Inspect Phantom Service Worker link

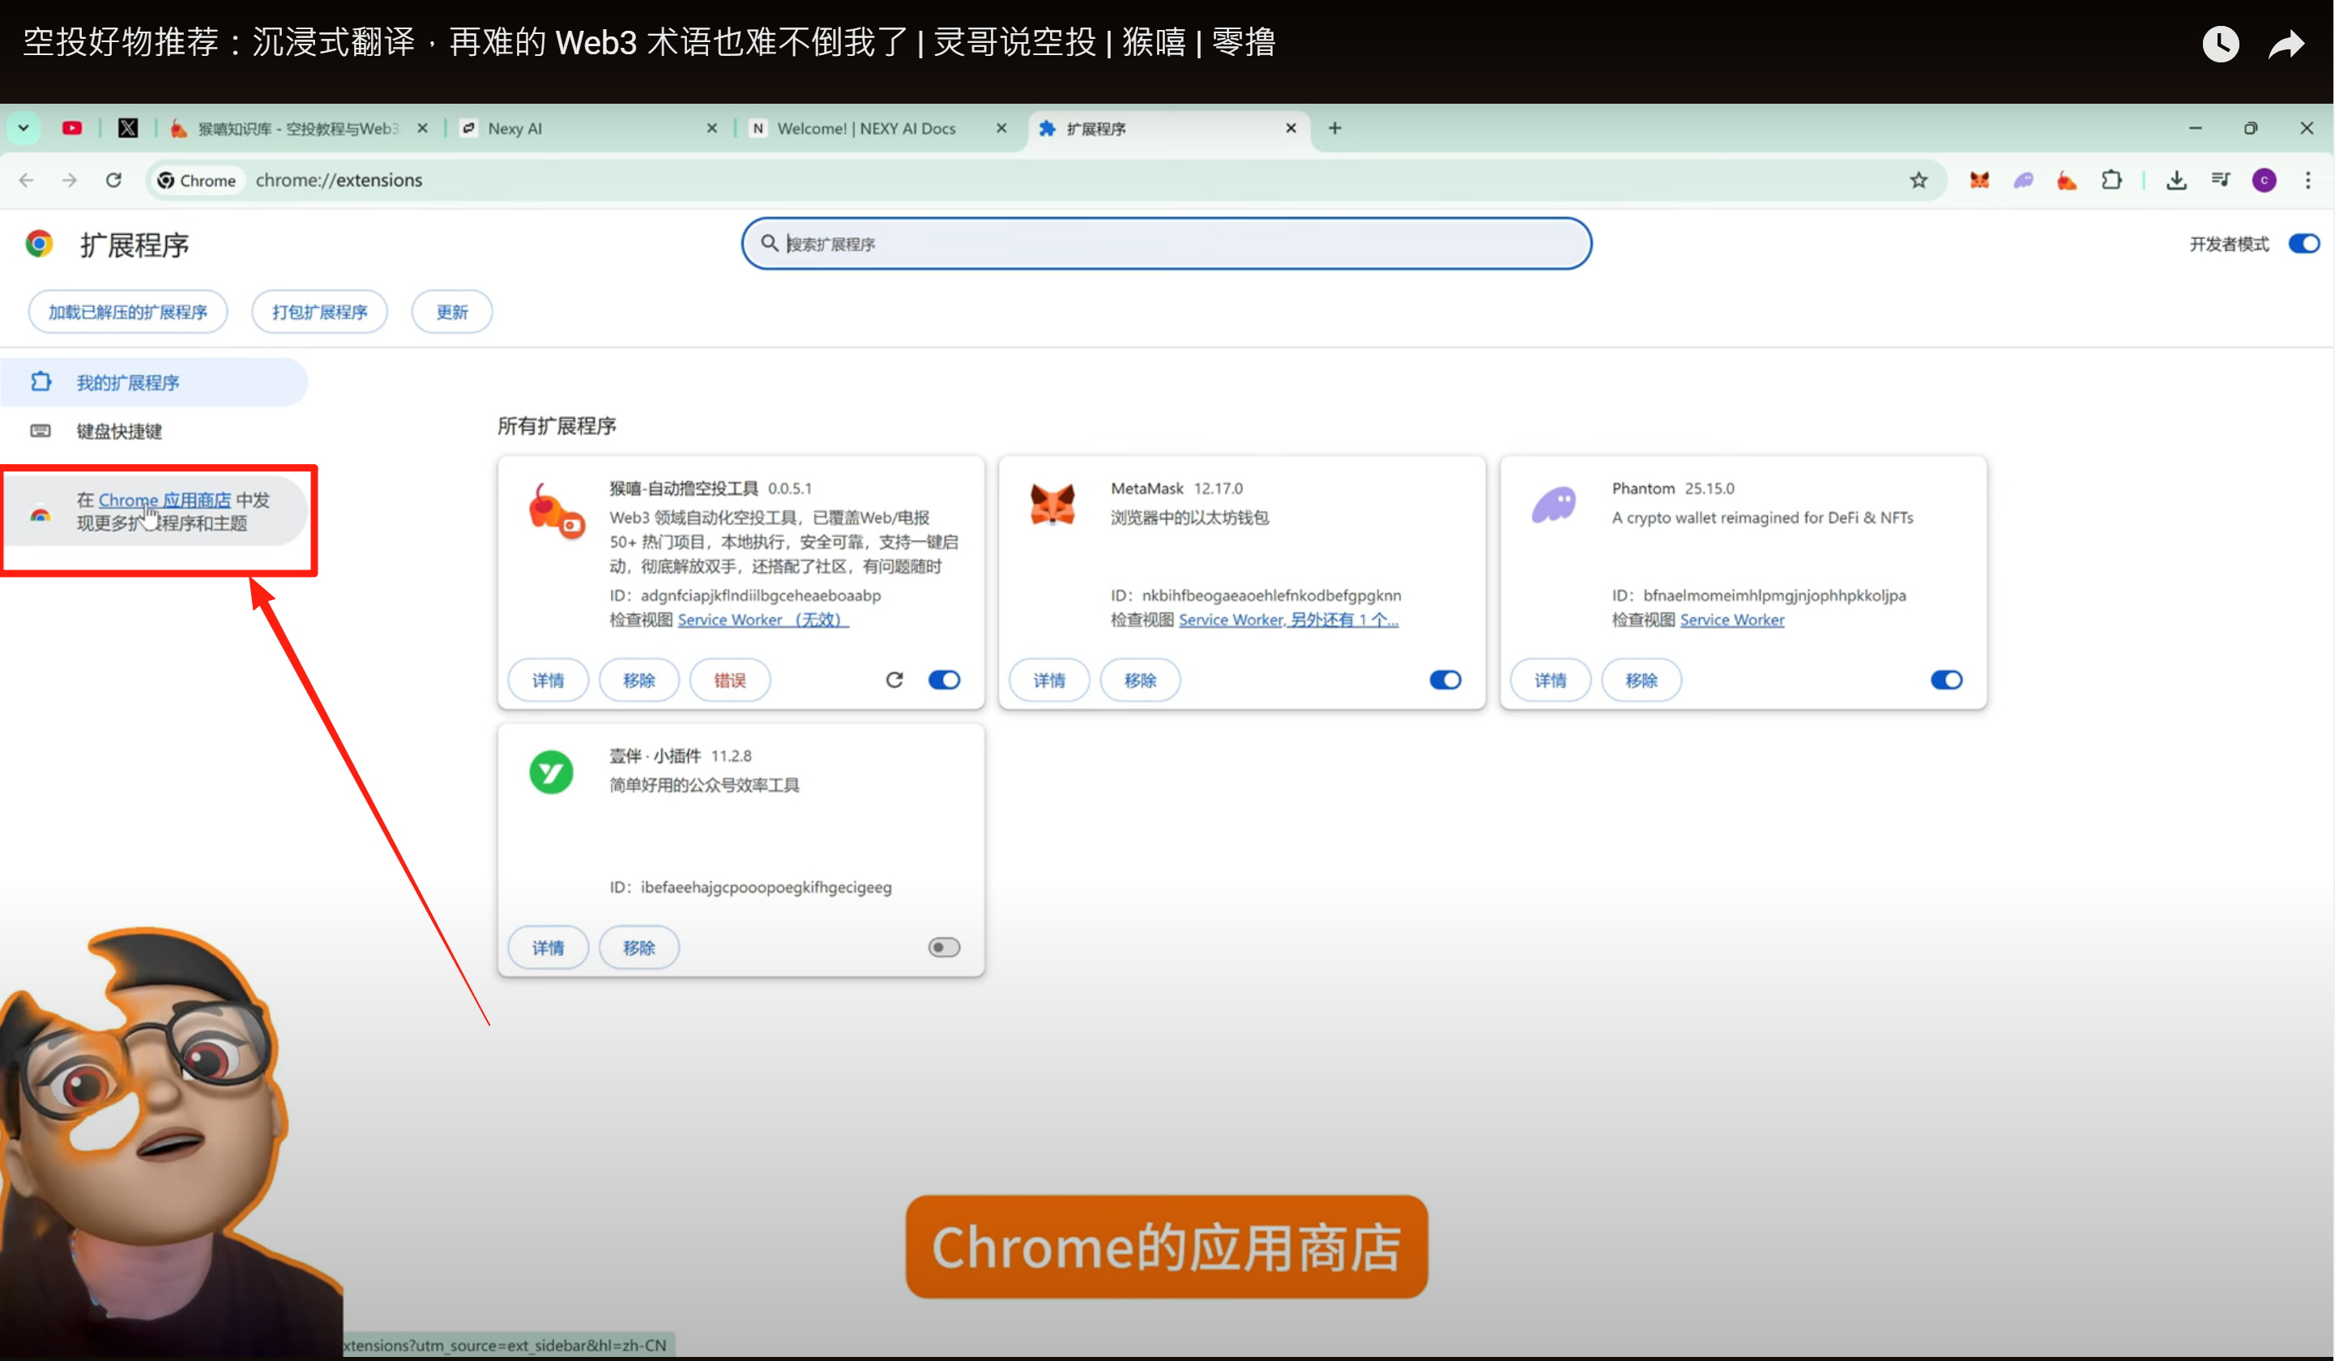tap(1731, 619)
